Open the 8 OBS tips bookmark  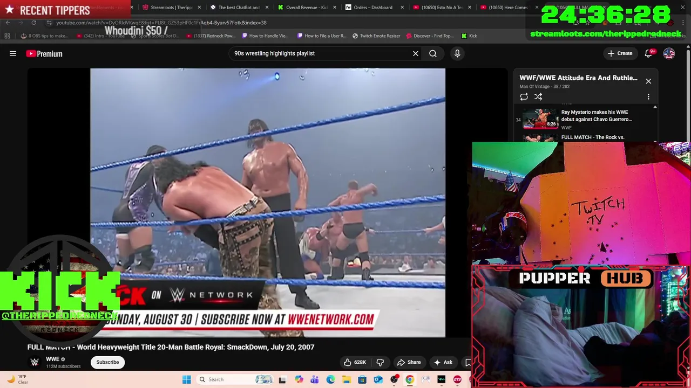tap(44, 36)
